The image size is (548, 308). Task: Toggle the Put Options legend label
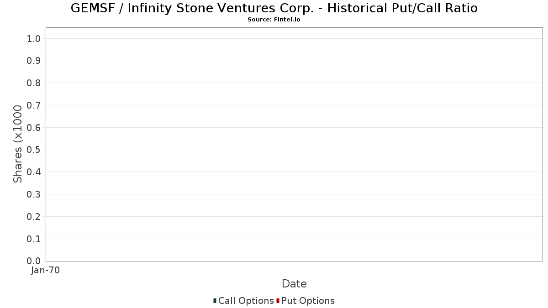tap(308, 301)
